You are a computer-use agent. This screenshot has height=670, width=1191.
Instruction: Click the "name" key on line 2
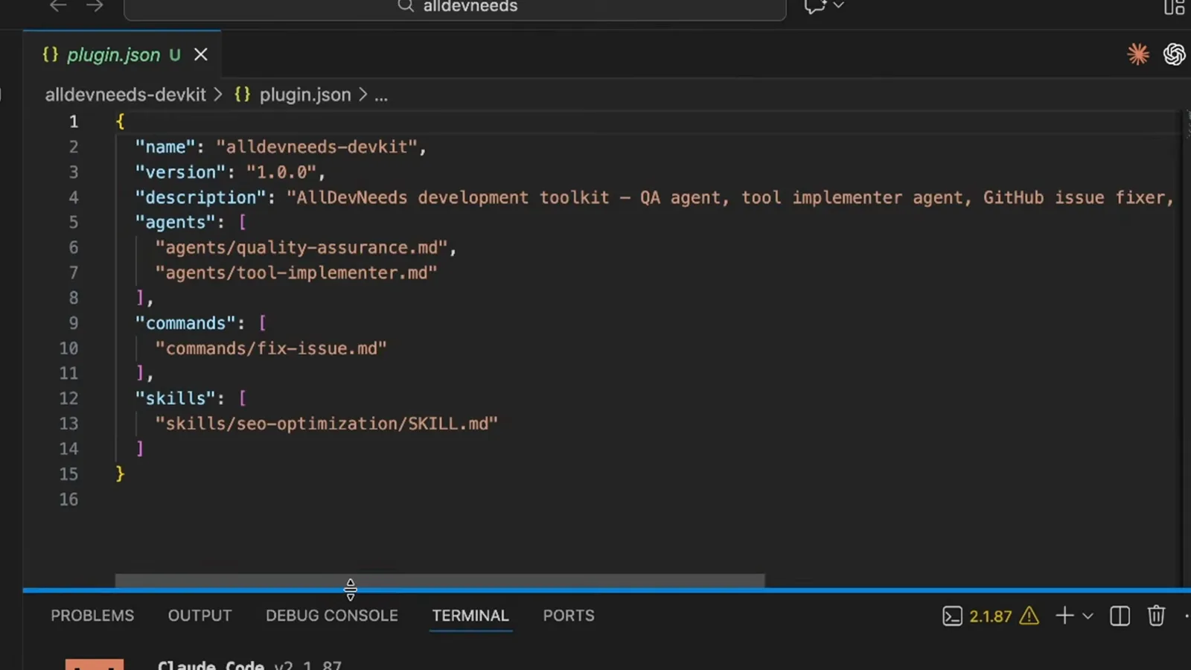(165, 147)
